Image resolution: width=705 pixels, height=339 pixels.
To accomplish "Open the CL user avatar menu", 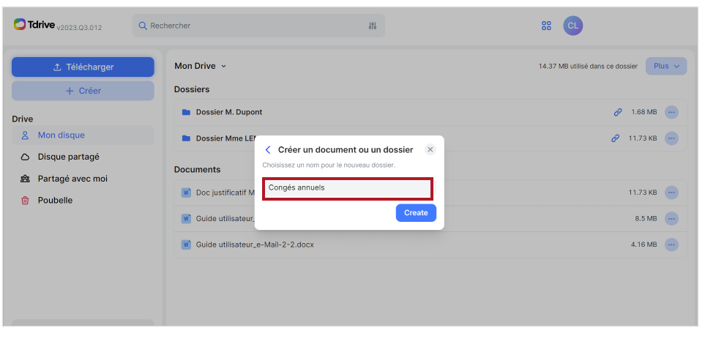I will point(572,26).
